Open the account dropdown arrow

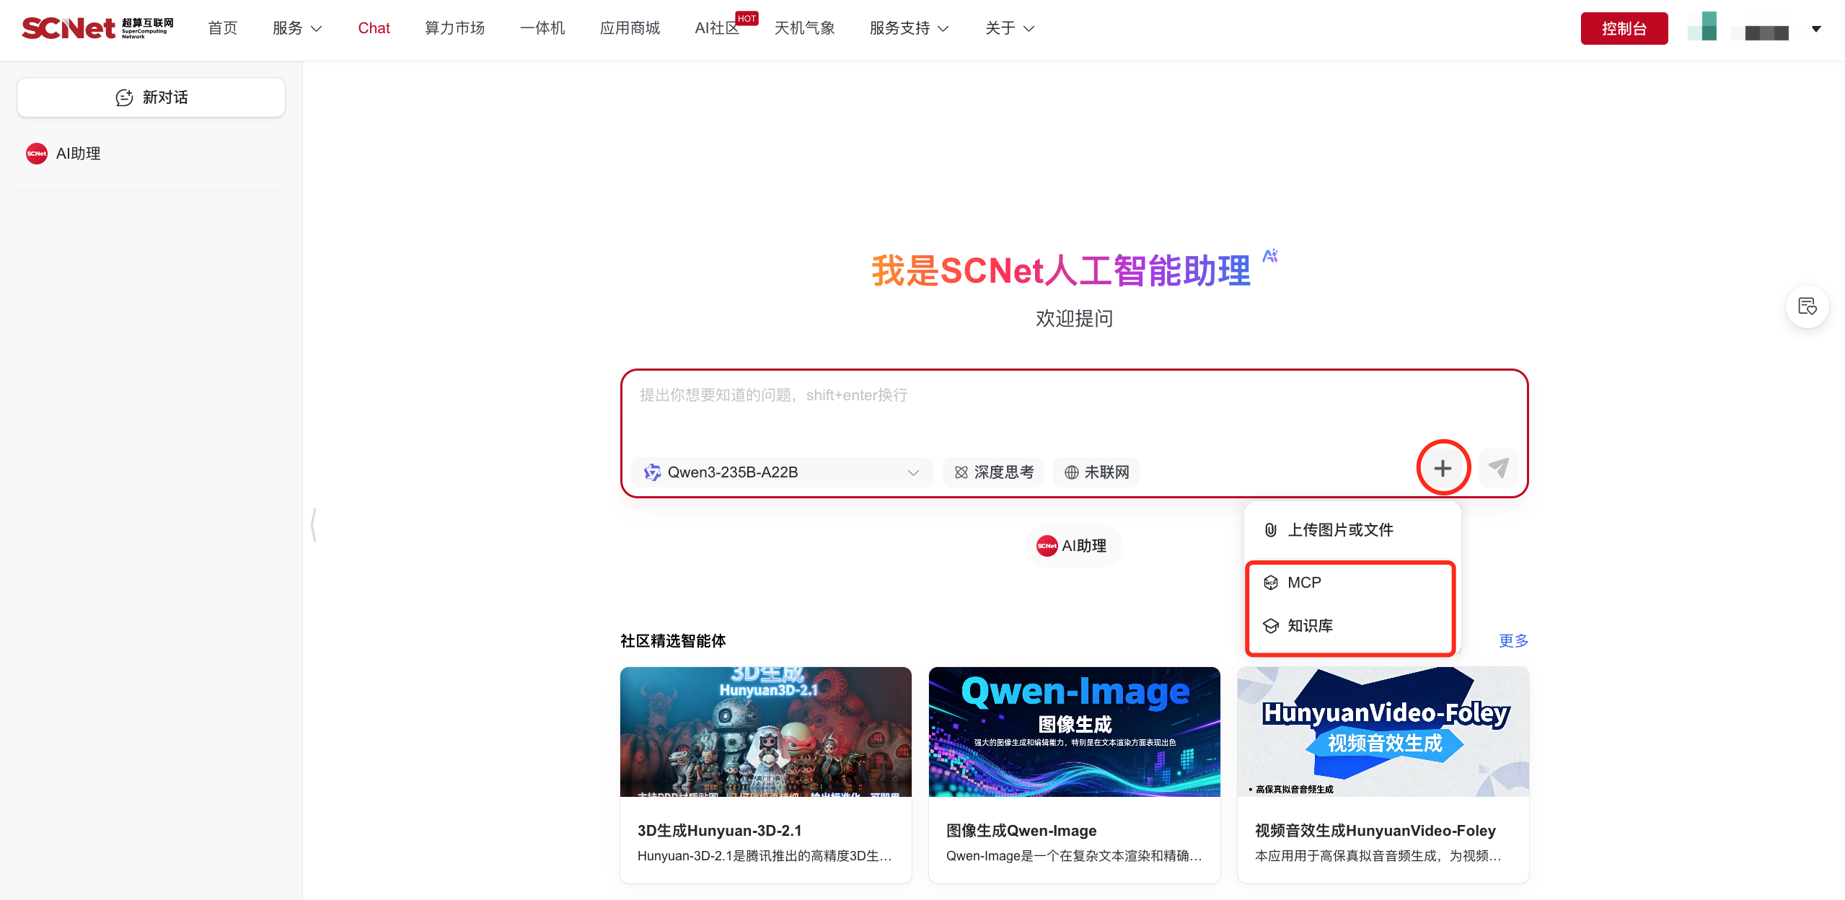point(1816,29)
